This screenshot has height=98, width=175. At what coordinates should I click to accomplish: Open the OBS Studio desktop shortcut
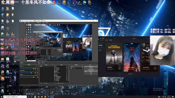pyautogui.click(x=59, y=2)
